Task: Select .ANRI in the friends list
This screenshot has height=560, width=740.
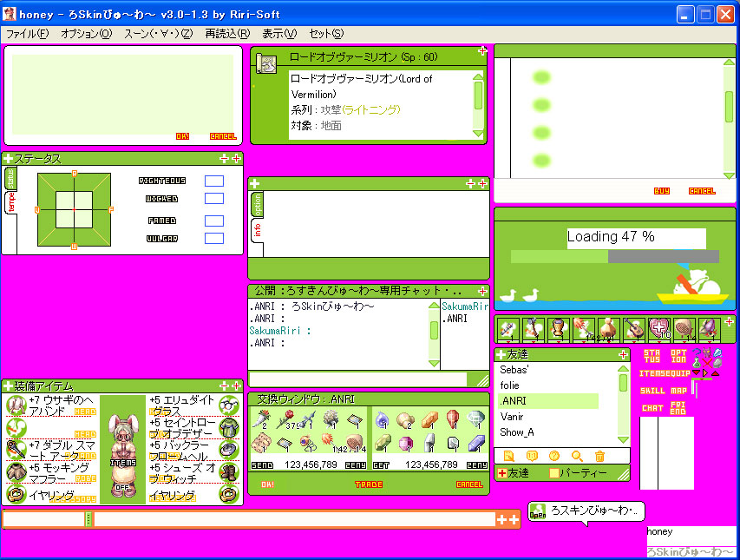Action: [548, 401]
